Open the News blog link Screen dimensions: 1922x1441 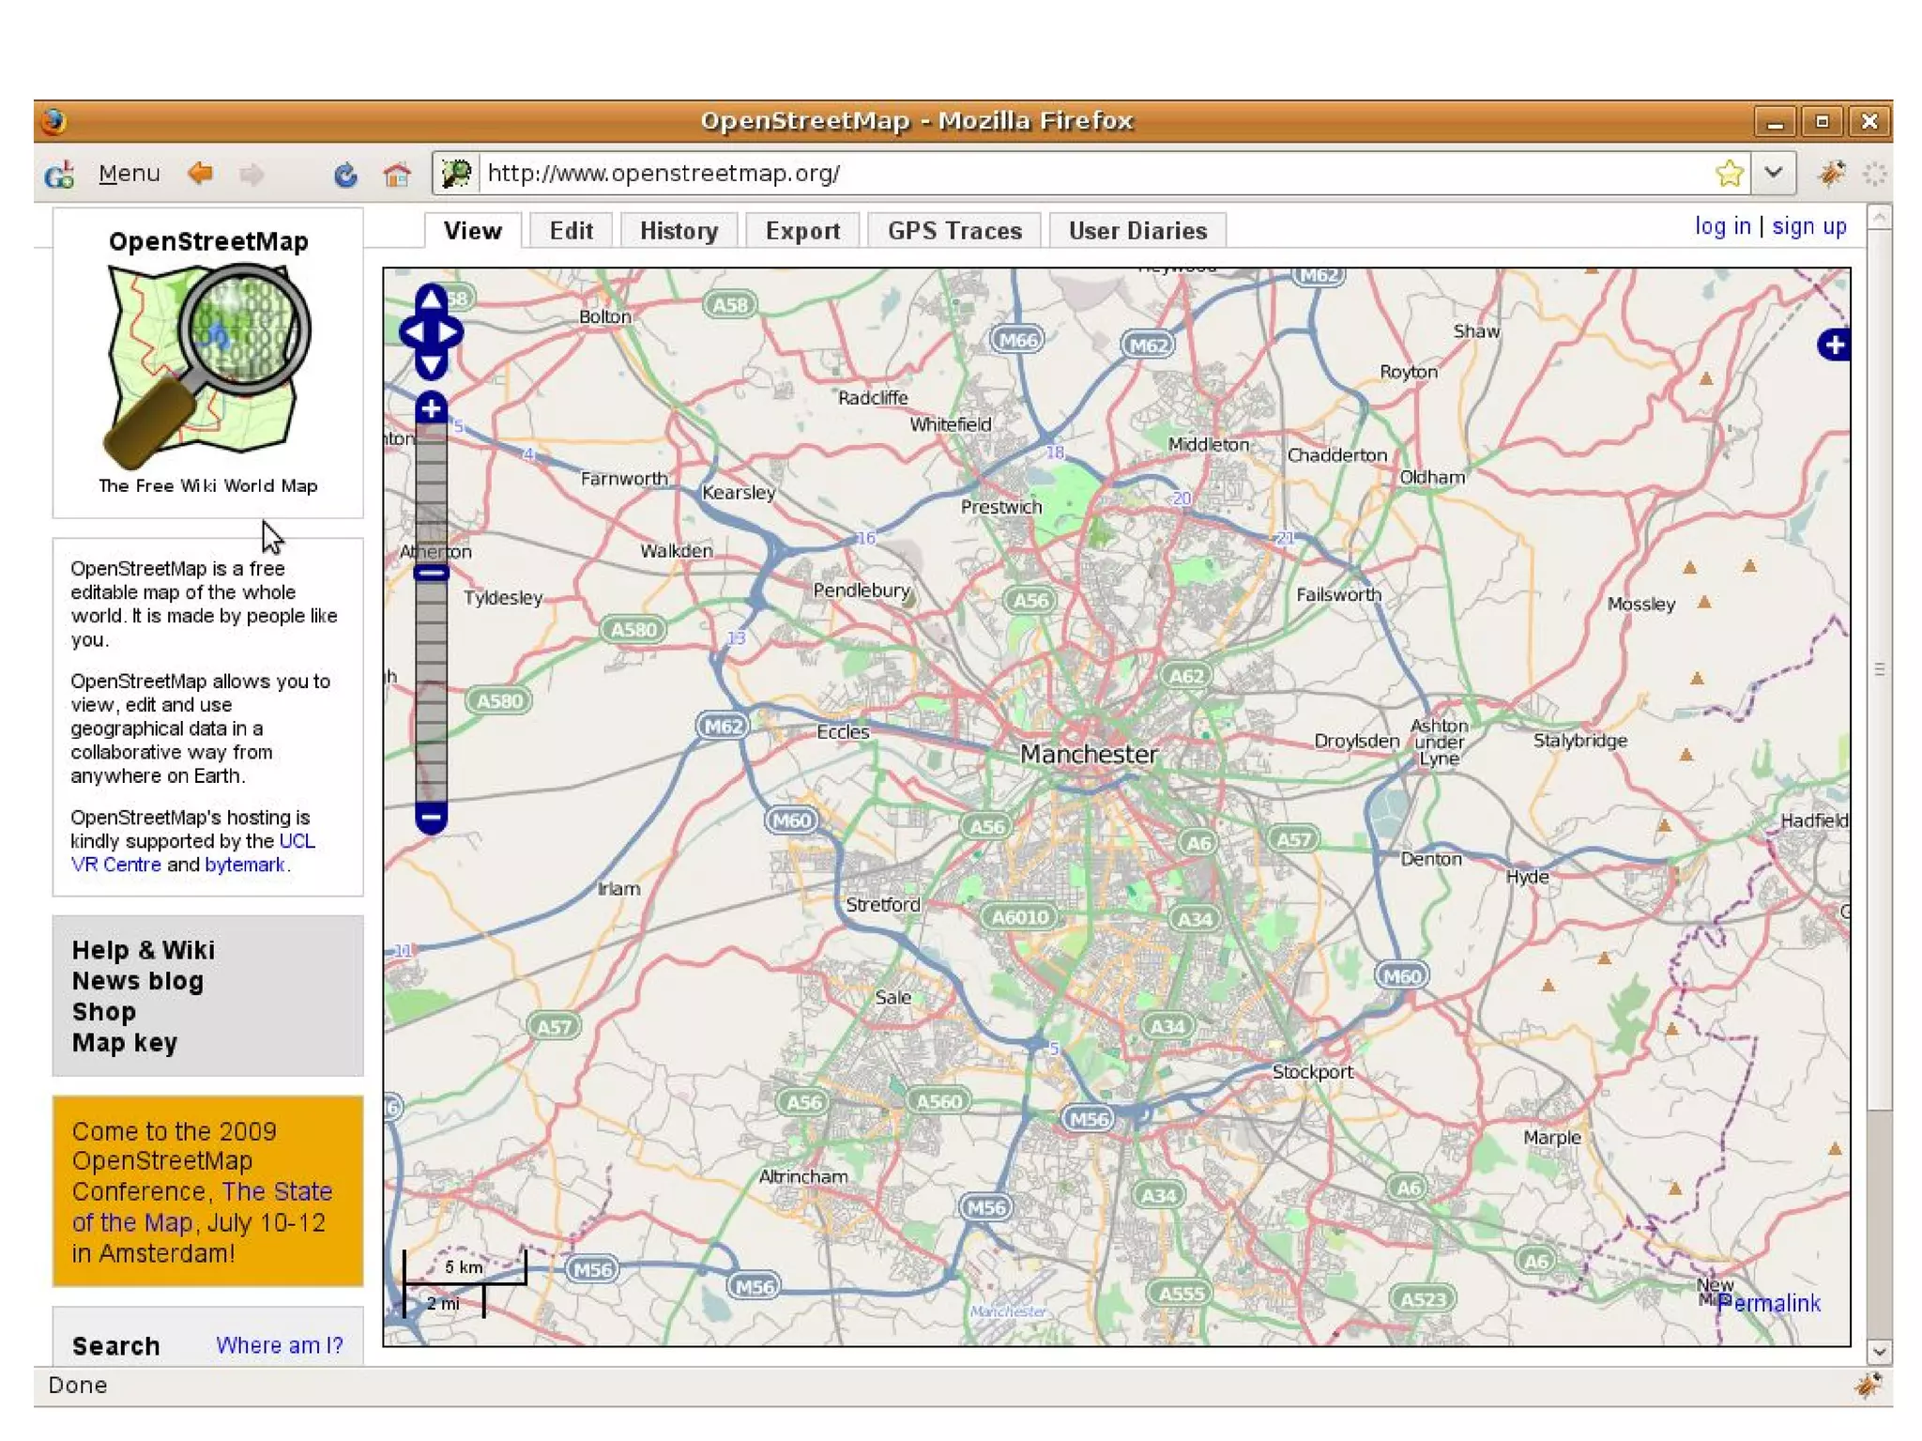click(x=138, y=981)
